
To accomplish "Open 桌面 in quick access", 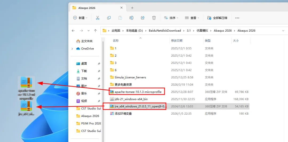I will click(82, 64).
